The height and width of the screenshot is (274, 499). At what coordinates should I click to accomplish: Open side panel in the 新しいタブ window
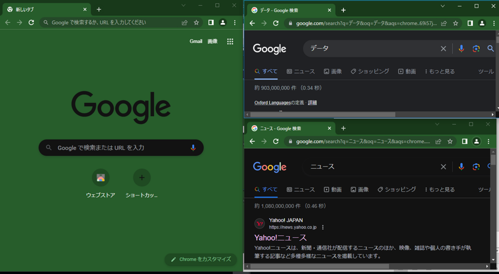click(x=211, y=22)
